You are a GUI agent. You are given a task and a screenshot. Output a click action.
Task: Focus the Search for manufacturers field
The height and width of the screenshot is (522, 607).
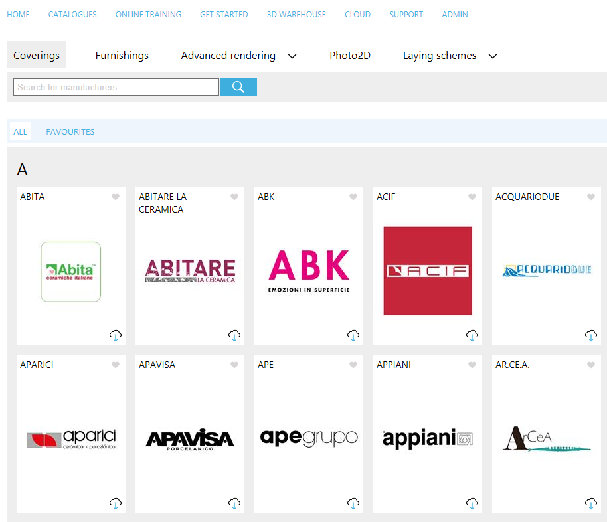coord(116,87)
